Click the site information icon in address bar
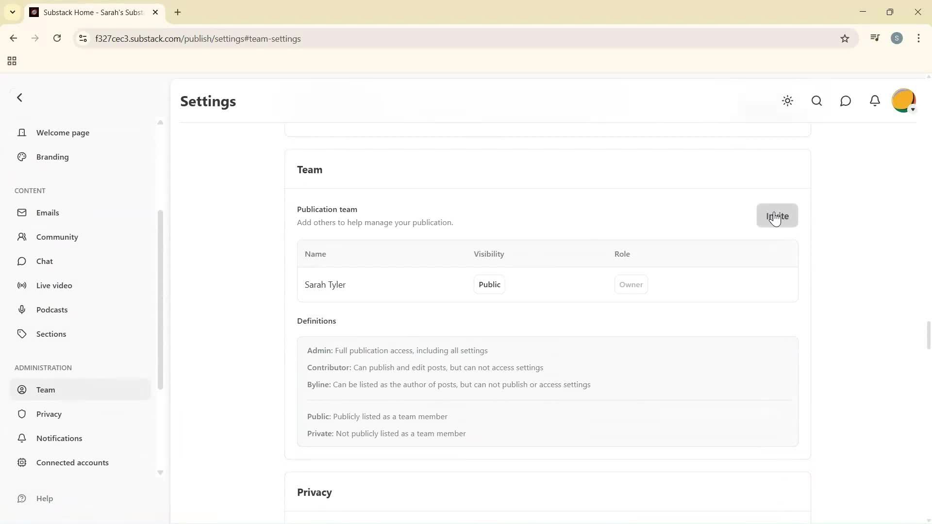This screenshot has height=524, width=932. pyautogui.click(x=83, y=39)
